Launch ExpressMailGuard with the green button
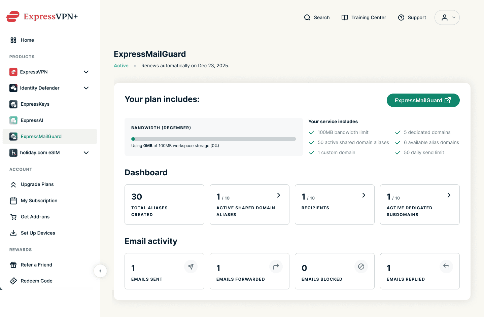 pos(423,100)
